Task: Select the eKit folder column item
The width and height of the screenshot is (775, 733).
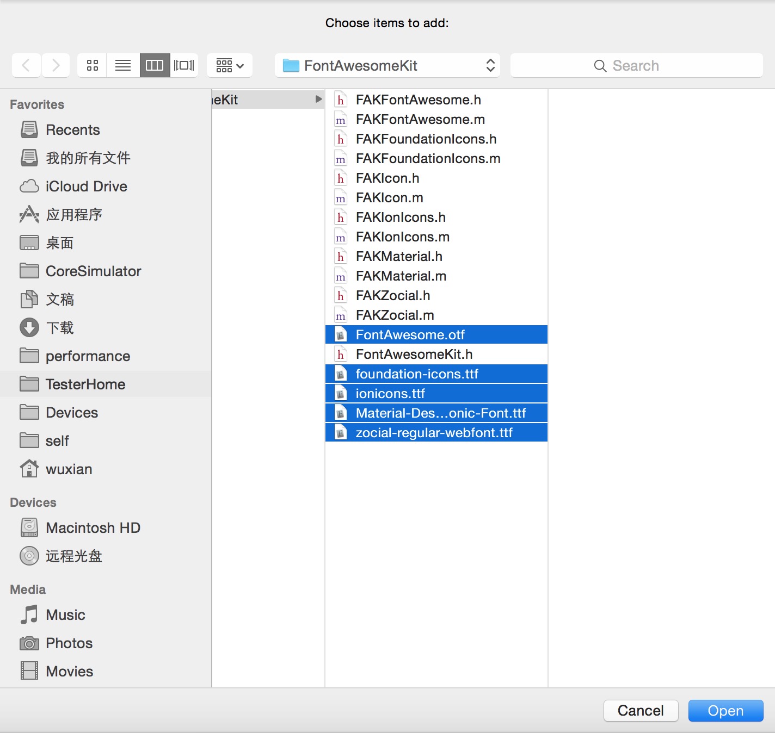Action: click(x=268, y=100)
